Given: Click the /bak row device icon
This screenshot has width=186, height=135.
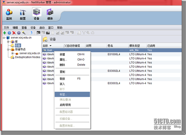Looking at the screenshot, I should [44, 50].
